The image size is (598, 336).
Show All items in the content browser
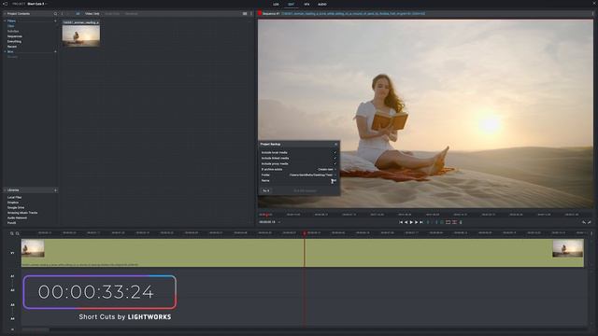tap(78, 14)
